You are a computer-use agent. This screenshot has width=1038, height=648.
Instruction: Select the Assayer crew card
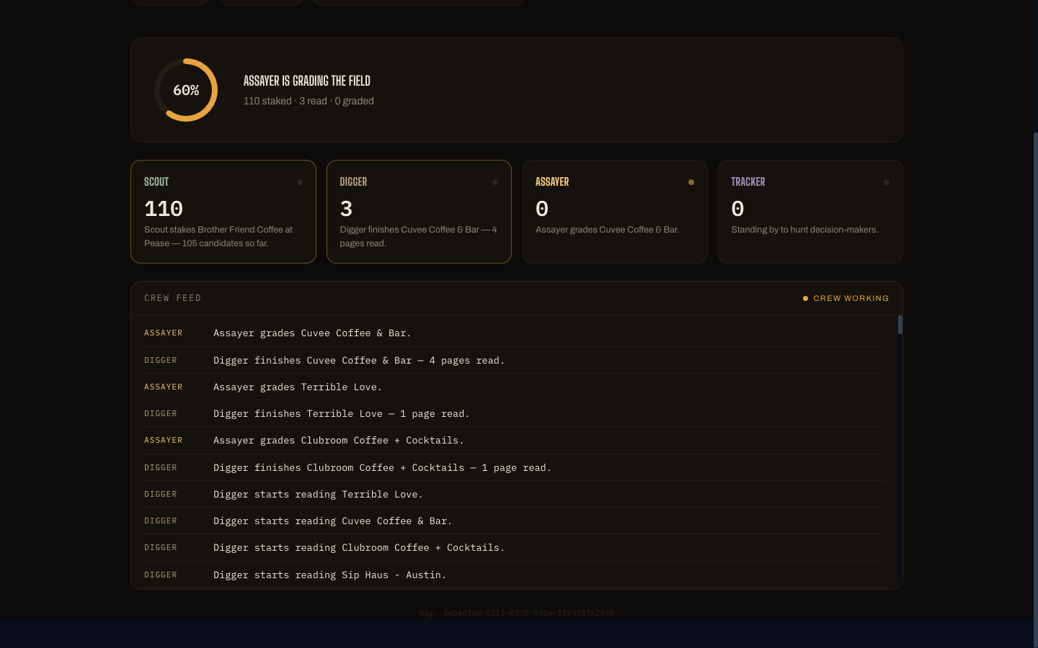pos(615,212)
